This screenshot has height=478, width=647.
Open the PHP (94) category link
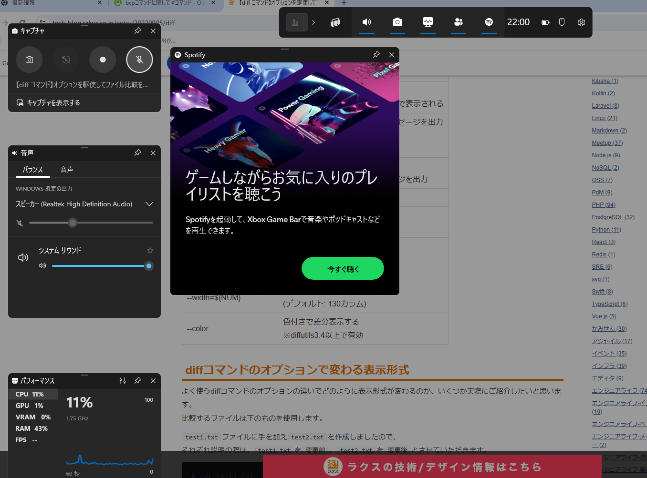click(x=604, y=205)
